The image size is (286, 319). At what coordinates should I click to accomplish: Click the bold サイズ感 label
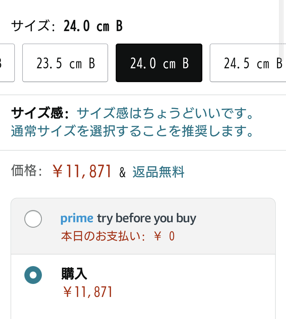coord(37,113)
